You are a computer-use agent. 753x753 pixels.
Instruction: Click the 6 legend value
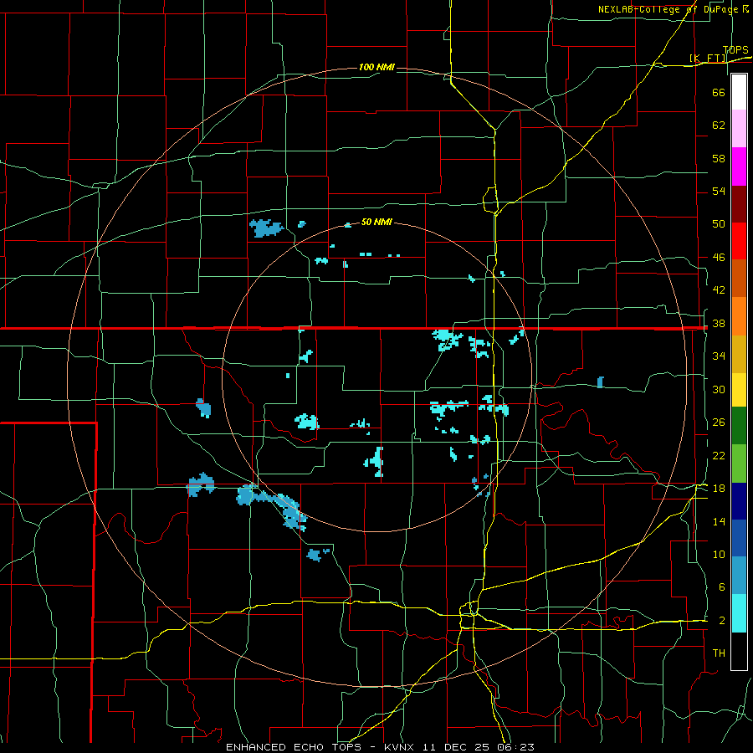(721, 587)
